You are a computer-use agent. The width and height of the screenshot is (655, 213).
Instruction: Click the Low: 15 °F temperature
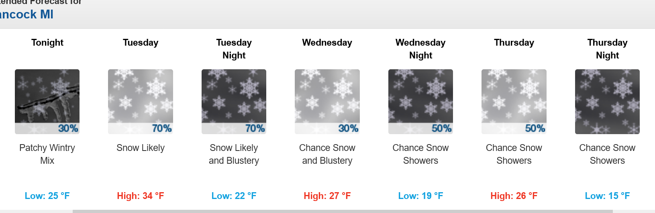pos(607,196)
